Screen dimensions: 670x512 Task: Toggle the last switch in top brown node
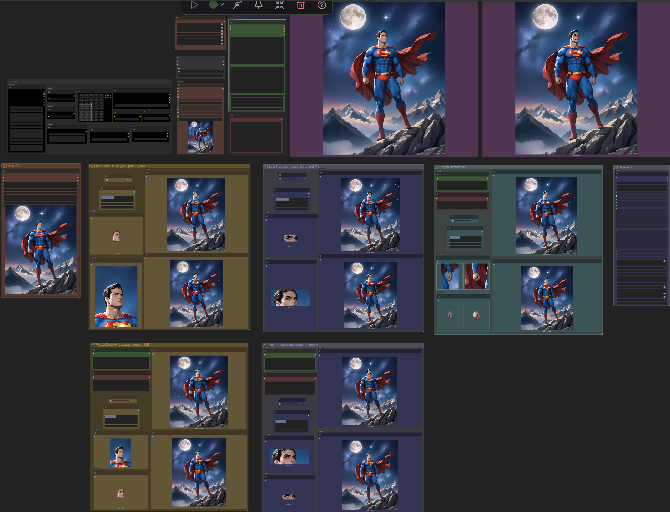[222, 44]
